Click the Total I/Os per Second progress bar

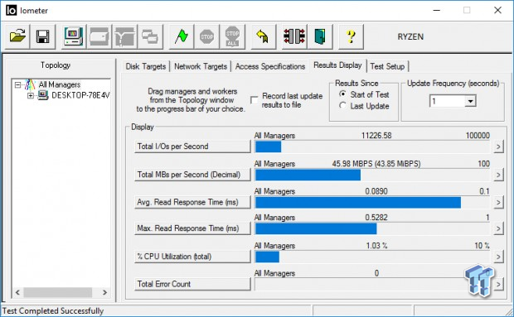372,146
